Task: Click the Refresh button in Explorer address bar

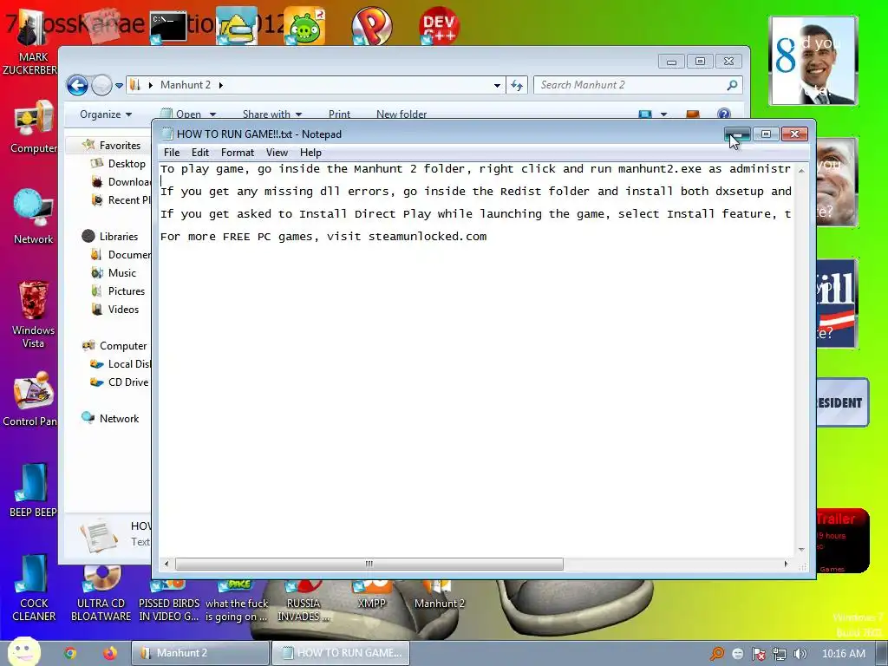Action: [517, 86]
